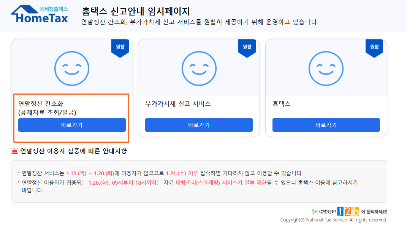Click the 국세상담센터 126 logo
The width and height of the screenshot is (407, 229).
pyautogui.click(x=335, y=212)
